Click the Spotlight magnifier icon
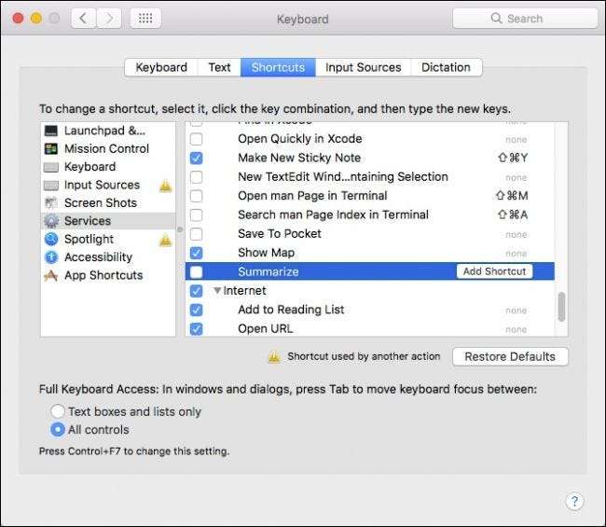The height and width of the screenshot is (527, 606). click(x=51, y=240)
